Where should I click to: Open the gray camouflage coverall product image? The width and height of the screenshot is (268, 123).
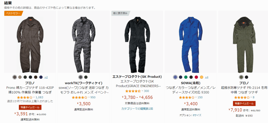point(83,42)
